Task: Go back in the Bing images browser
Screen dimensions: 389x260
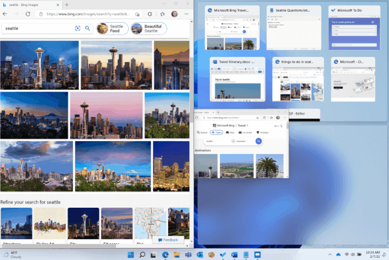Action: (5, 14)
